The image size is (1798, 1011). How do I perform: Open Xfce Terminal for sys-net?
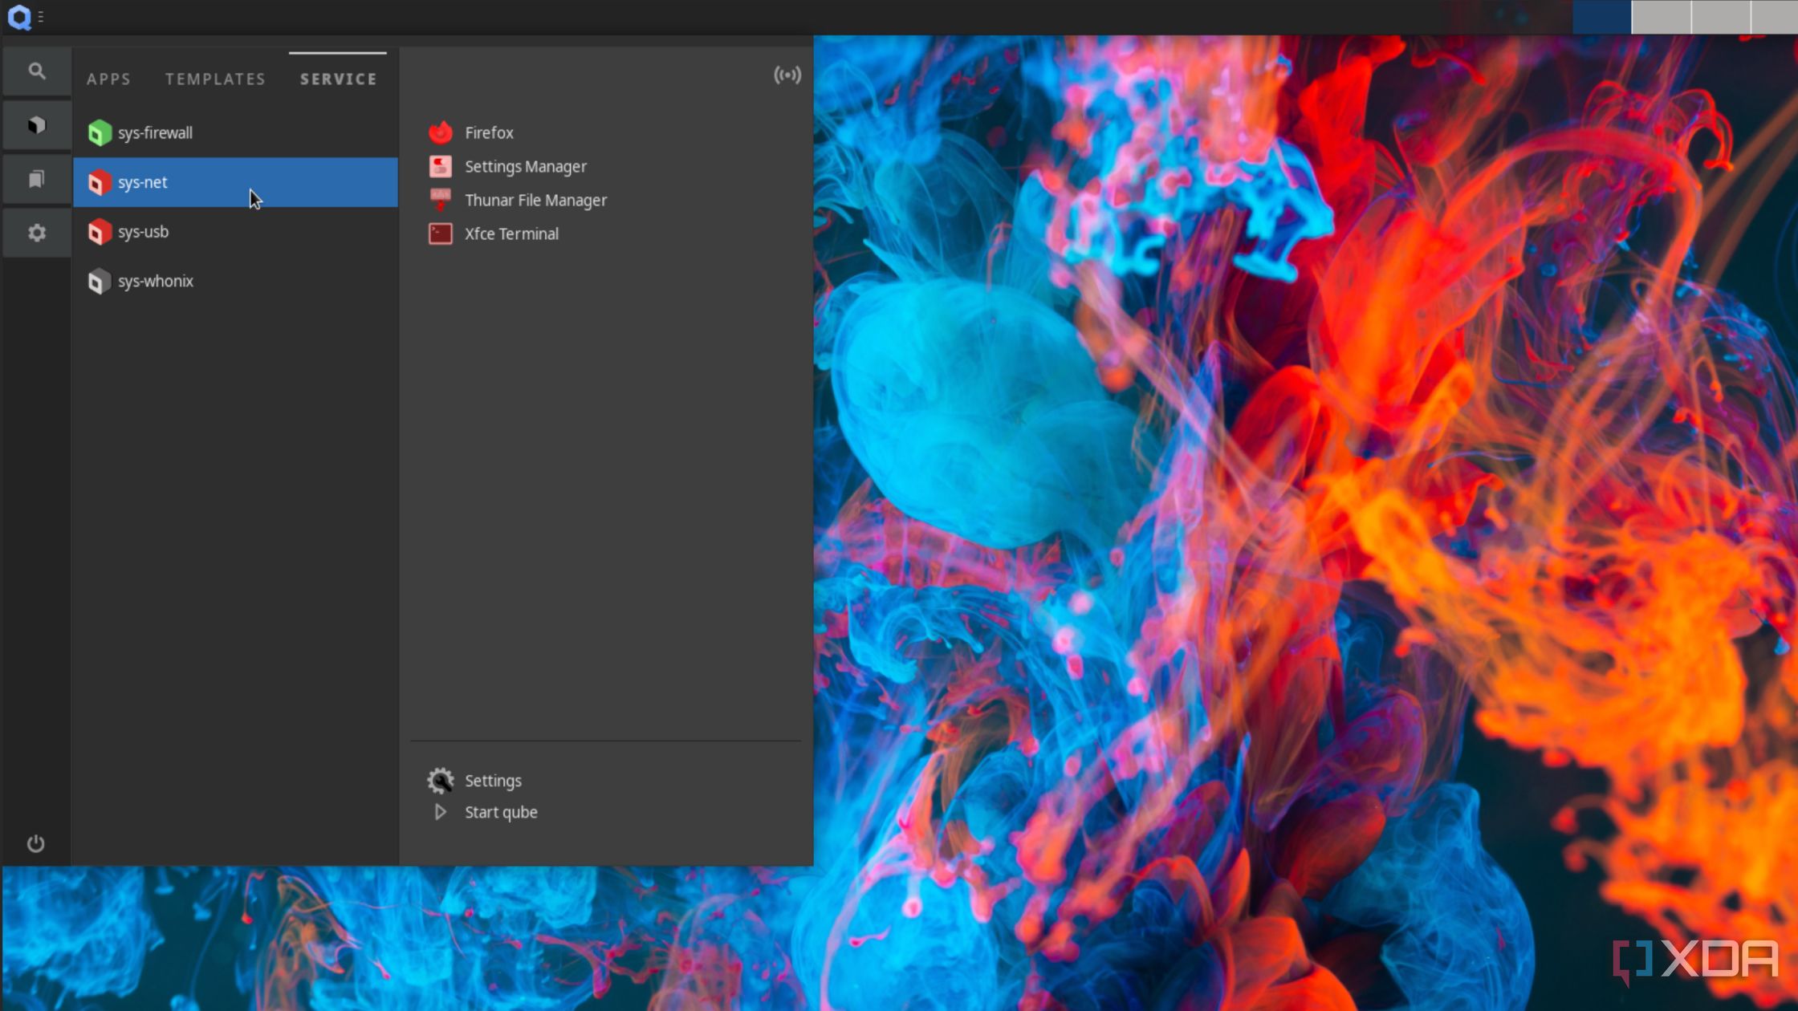coord(511,233)
